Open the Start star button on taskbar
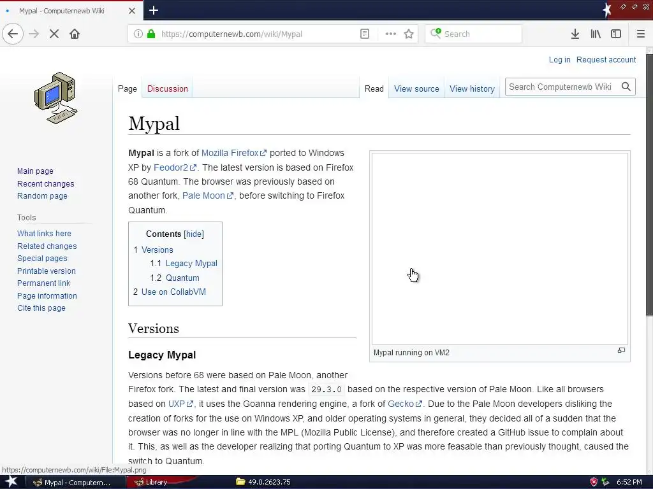The height and width of the screenshot is (489, 653). [x=11, y=481]
